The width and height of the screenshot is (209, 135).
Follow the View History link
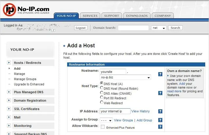[x=140, y=111]
